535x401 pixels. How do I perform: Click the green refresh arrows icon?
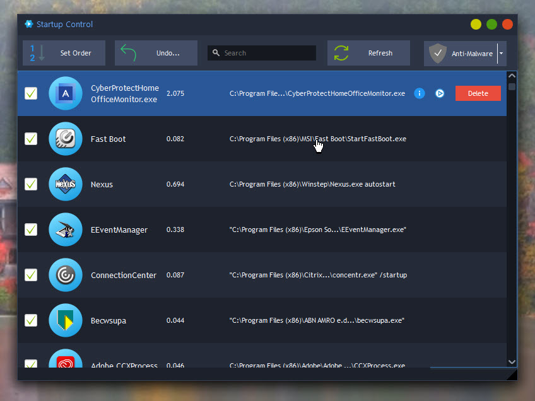click(341, 53)
